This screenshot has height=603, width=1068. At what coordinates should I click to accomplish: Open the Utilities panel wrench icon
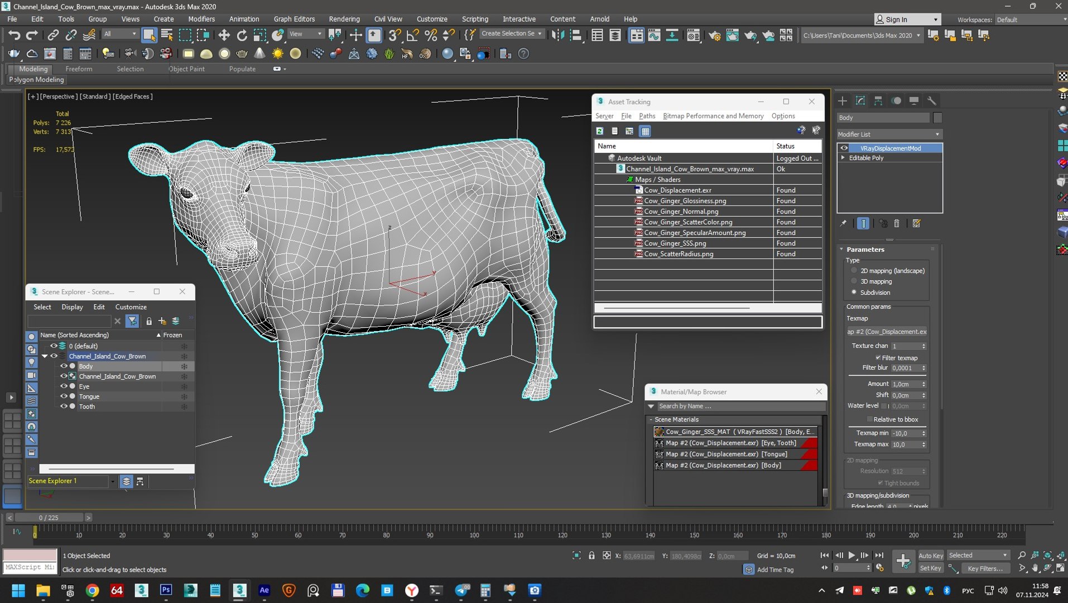click(931, 101)
